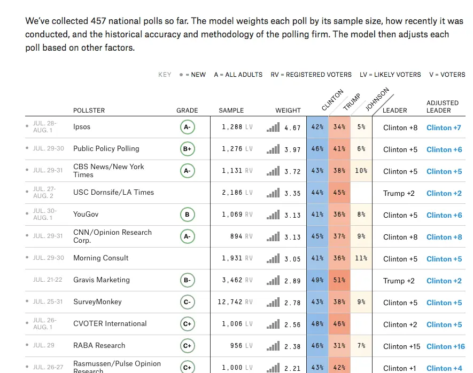The width and height of the screenshot is (473, 373).
Task: Click the weight bars icon for RABA Research
Action: pos(273,346)
